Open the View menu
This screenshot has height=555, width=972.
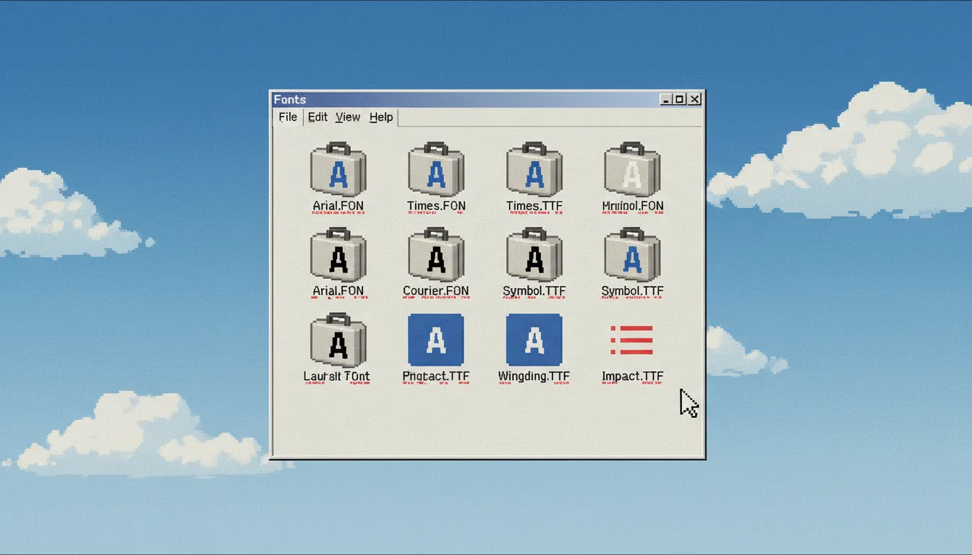click(347, 117)
